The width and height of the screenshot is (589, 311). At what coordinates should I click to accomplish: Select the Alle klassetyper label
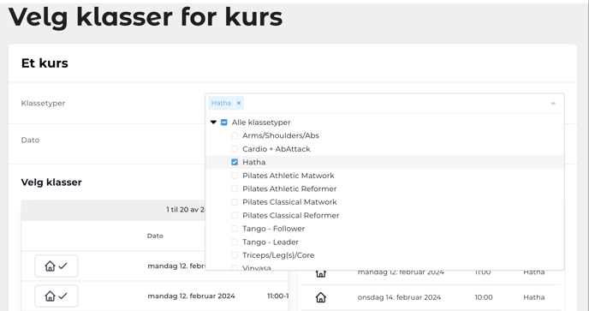(261, 123)
